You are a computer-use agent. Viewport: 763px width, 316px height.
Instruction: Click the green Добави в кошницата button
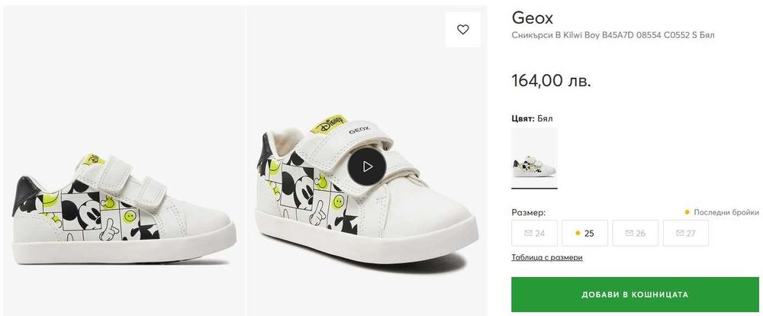point(635,295)
